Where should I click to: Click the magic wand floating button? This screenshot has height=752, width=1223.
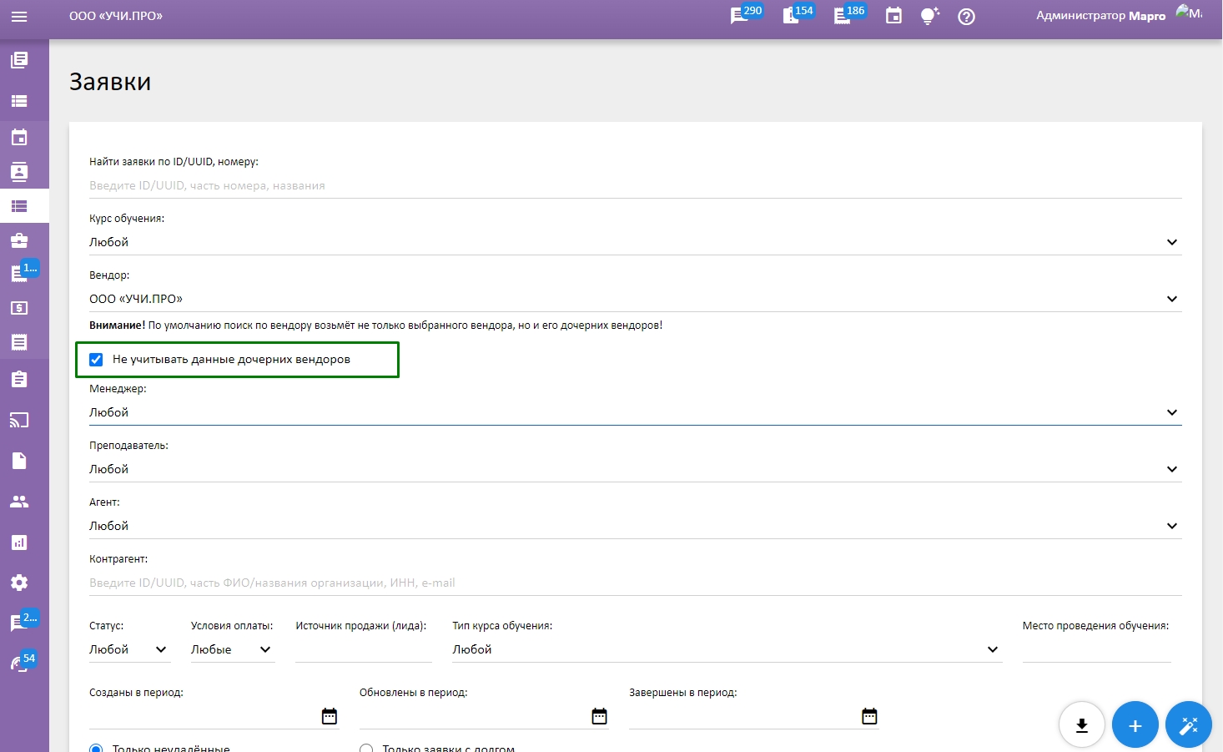pyautogui.click(x=1189, y=724)
